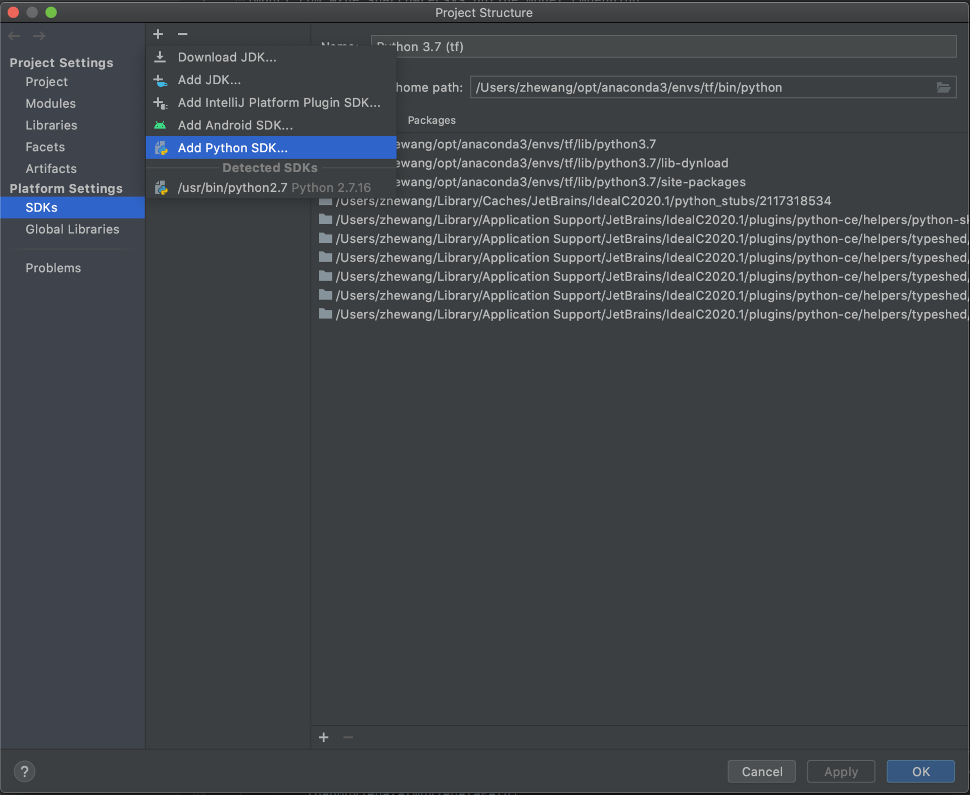This screenshot has width=970, height=795.
Task: Open Modules in Project Settings
Action: 51,103
